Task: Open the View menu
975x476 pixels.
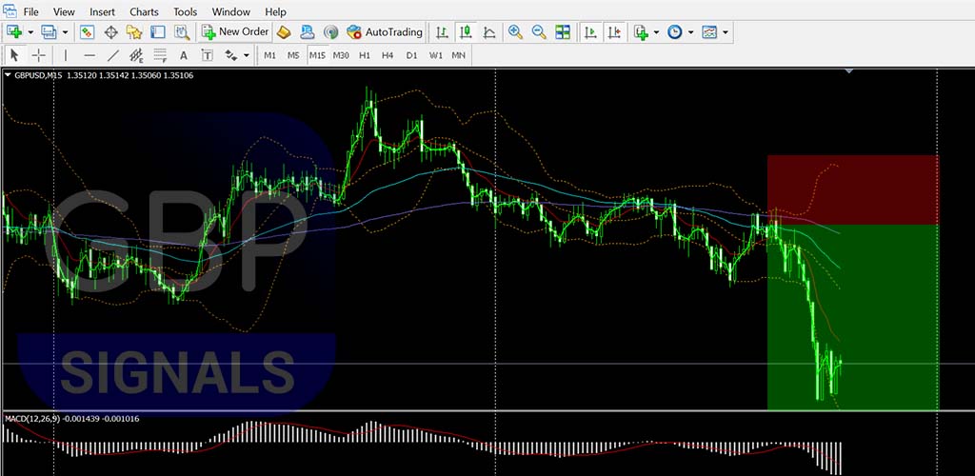Action: [64, 11]
